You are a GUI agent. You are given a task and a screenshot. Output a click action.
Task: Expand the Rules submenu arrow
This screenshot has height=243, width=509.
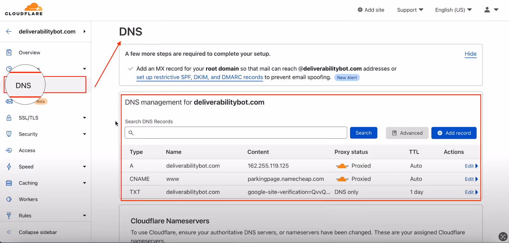point(85,215)
